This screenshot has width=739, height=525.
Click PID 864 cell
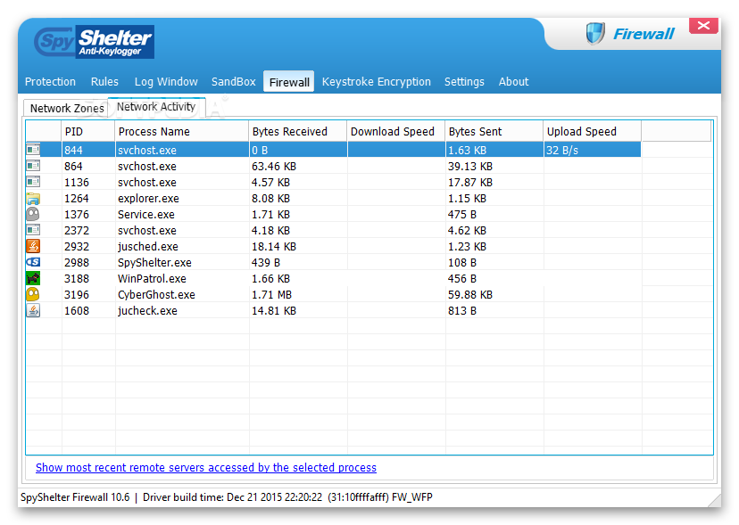tap(73, 166)
